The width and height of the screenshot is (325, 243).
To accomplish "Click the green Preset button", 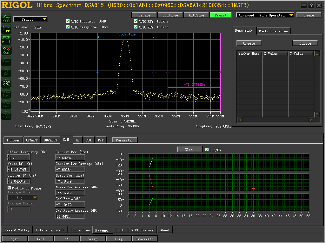I will [x=221, y=15].
